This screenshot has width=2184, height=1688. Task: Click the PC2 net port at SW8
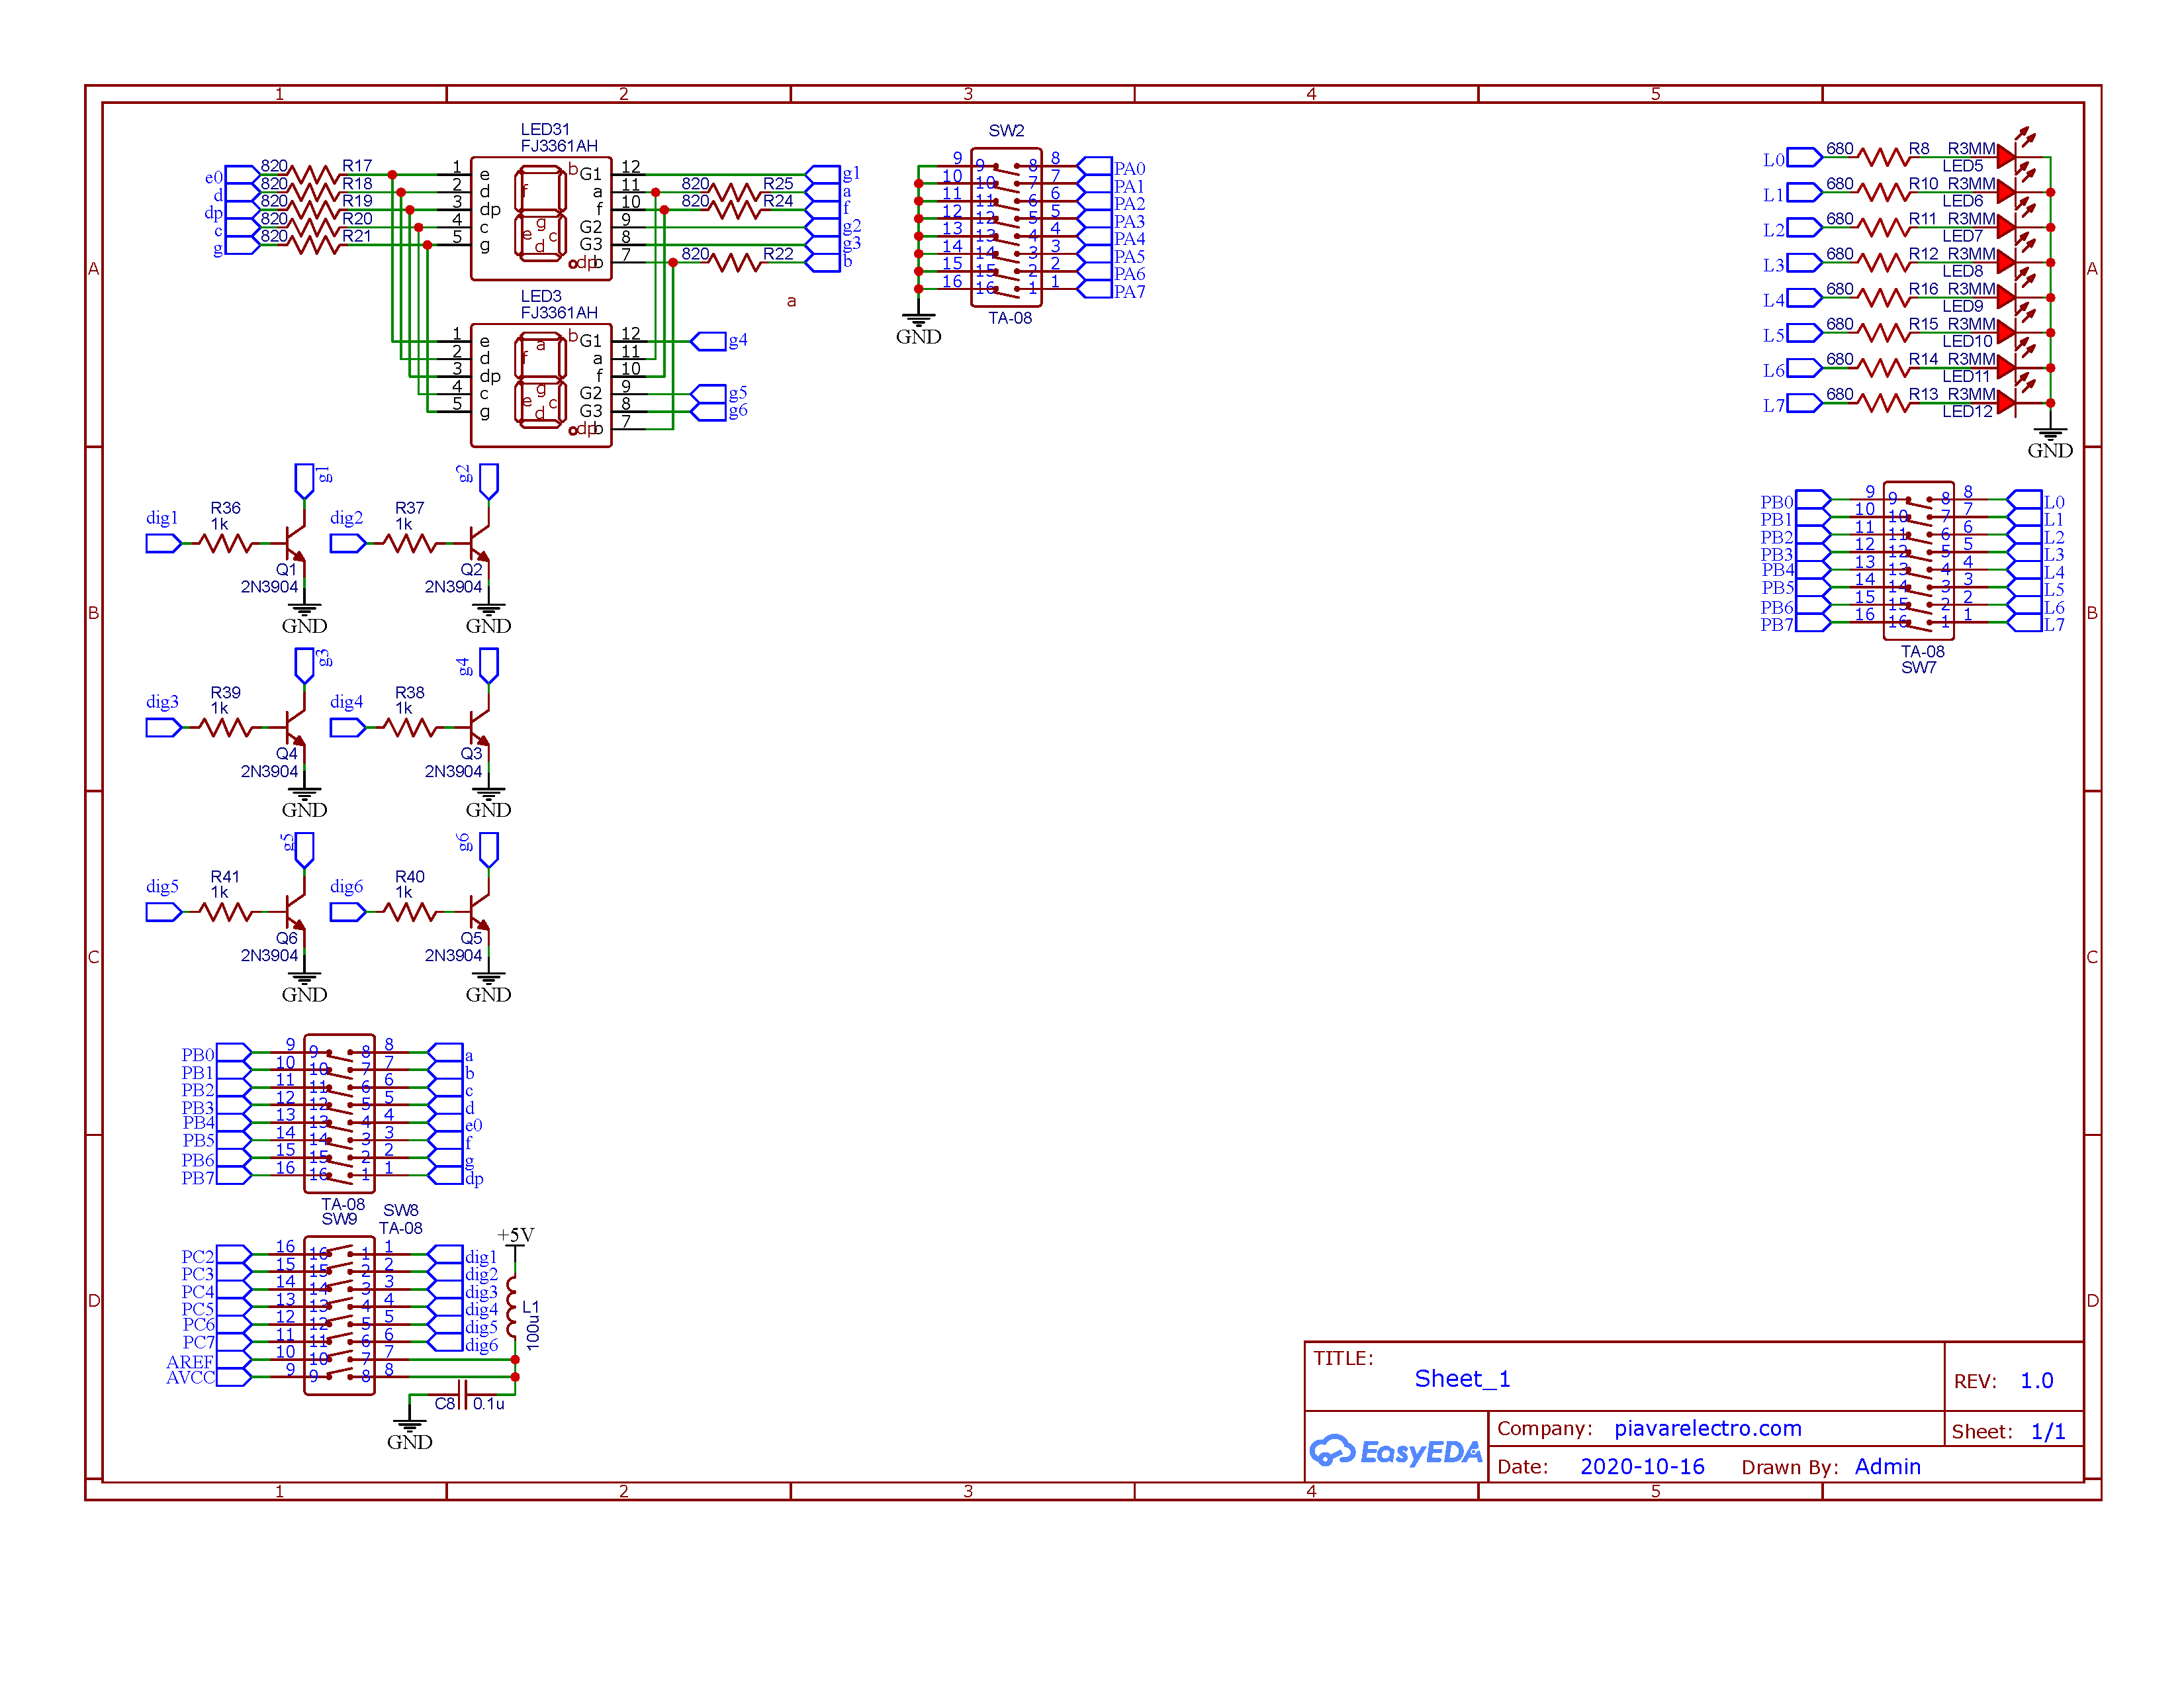[x=234, y=1254]
